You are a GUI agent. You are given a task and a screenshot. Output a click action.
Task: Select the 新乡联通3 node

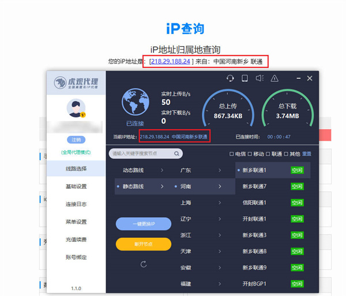coord(273,235)
